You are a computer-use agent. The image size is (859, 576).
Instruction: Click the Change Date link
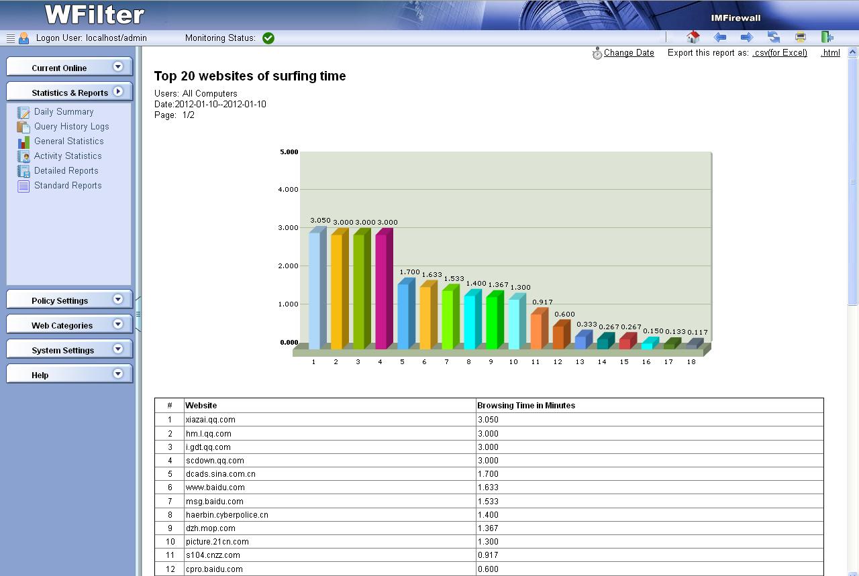coord(628,53)
